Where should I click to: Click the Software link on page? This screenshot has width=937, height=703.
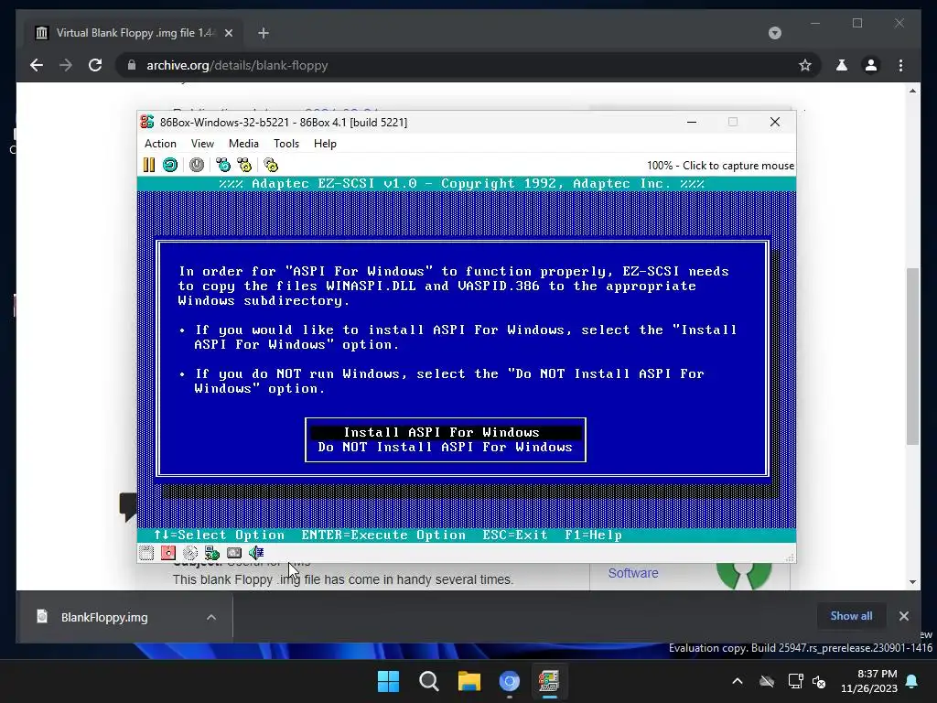tap(633, 573)
